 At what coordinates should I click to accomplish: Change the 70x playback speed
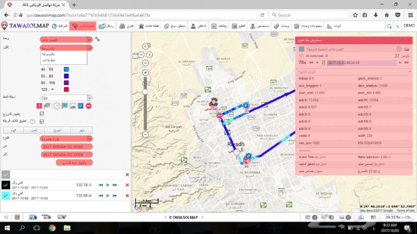click(x=303, y=63)
